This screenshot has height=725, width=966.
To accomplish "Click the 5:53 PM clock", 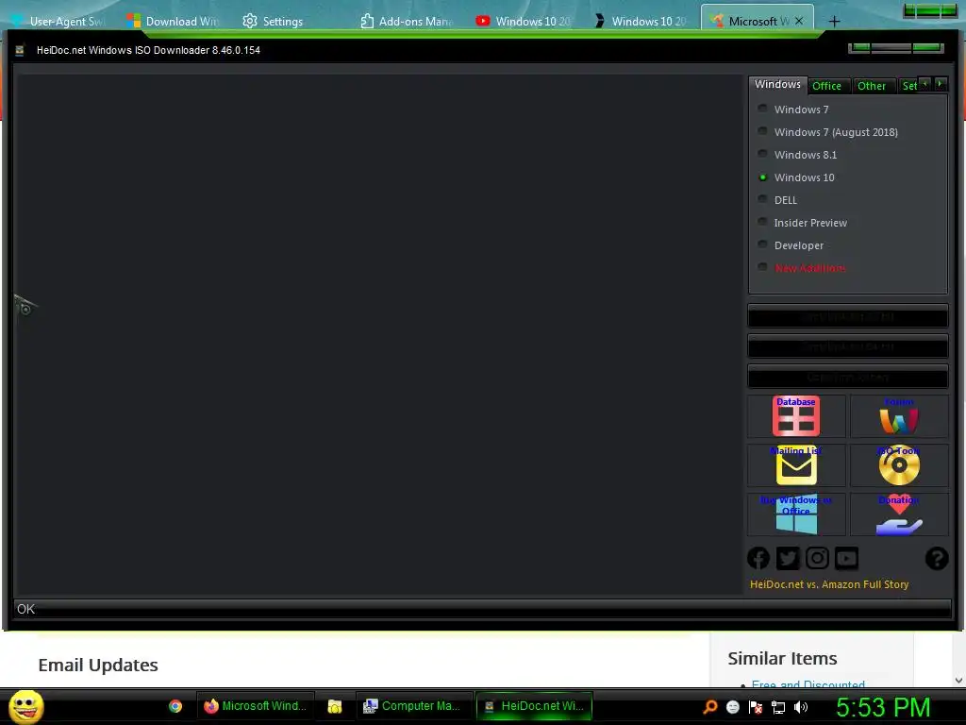I will pyautogui.click(x=883, y=707).
